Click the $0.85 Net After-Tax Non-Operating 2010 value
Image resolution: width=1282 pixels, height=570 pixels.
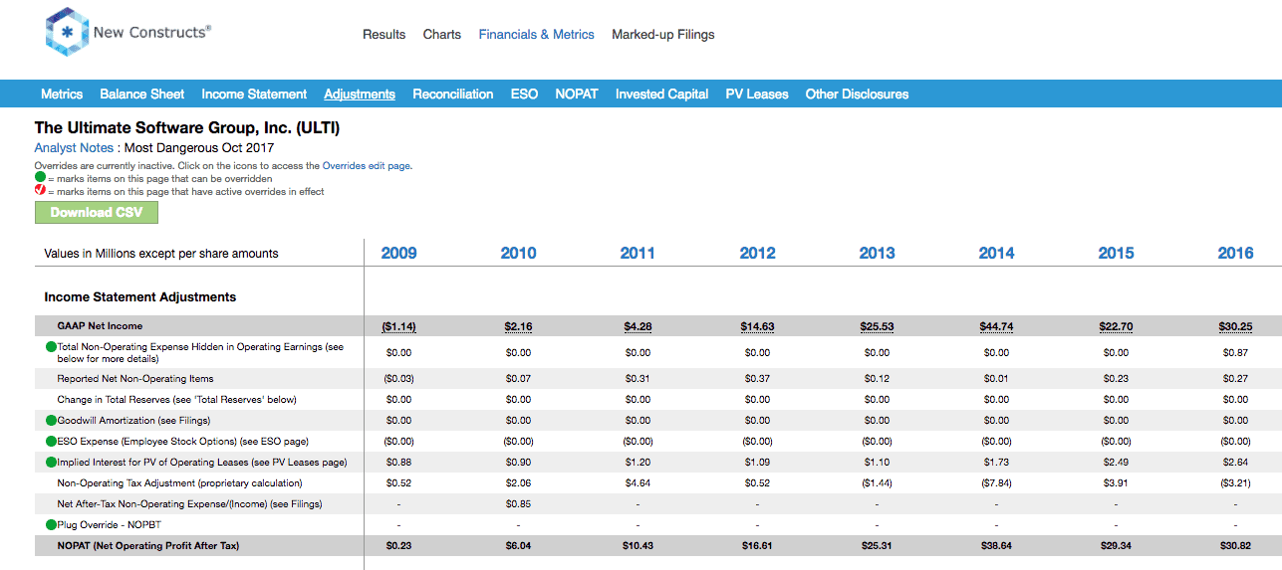(x=518, y=503)
